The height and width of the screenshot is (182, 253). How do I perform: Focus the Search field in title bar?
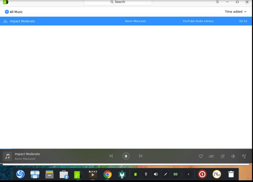118,2
